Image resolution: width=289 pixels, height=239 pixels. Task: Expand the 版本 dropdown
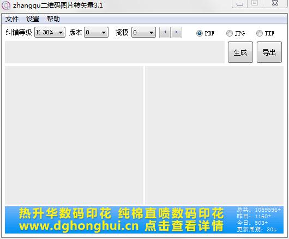point(96,32)
